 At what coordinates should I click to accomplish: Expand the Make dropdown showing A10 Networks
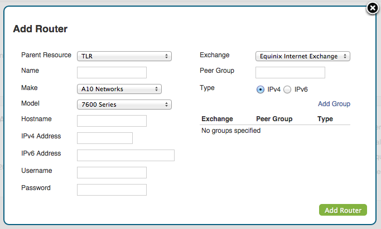pos(119,89)
